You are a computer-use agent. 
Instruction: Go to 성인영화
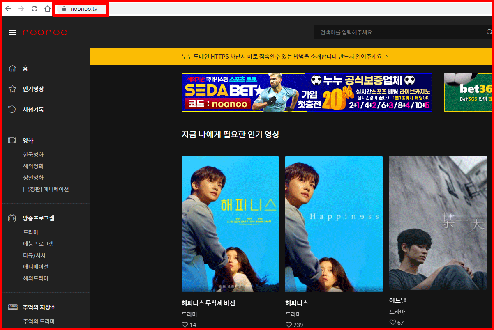[x=33, y=178]
